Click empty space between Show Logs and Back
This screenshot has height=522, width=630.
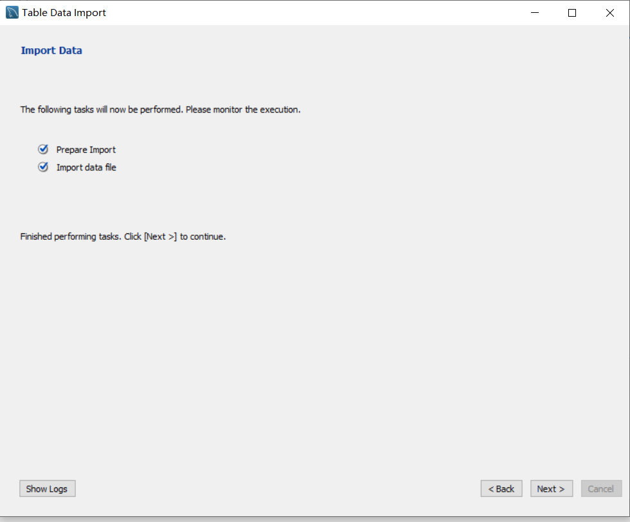[x=276, y=489]
